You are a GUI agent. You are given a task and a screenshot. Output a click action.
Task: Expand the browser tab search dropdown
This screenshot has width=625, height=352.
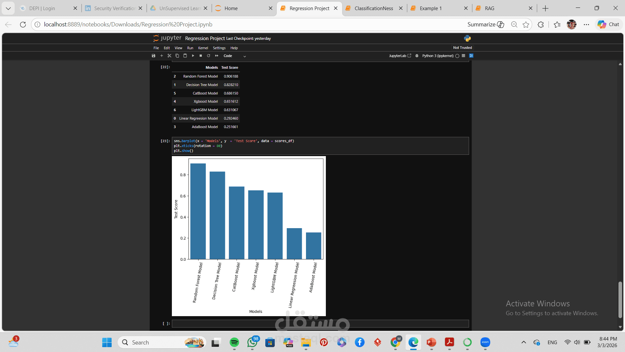click(8, 8)
